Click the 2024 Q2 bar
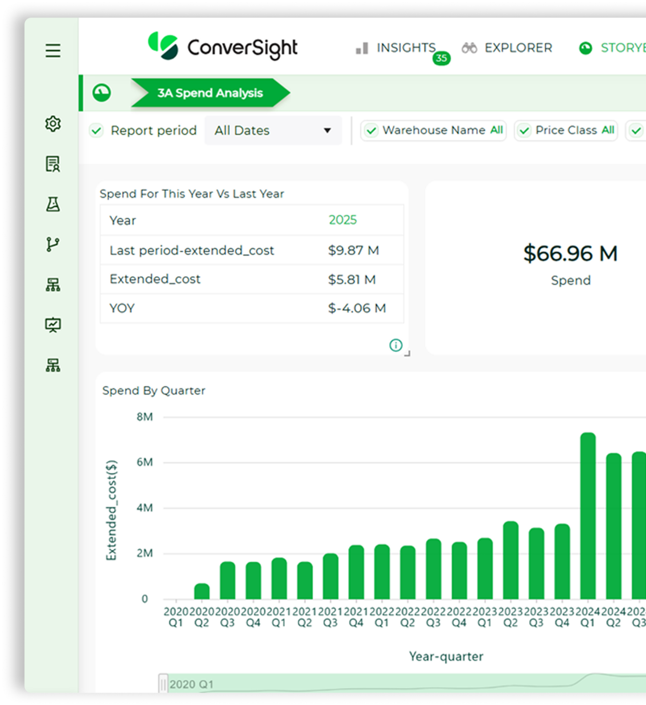Screen dimensions: 646x705 [x=613, y=526]
